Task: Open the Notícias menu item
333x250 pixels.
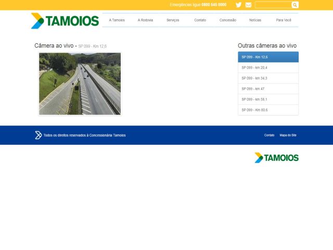Action: point(255,20)
